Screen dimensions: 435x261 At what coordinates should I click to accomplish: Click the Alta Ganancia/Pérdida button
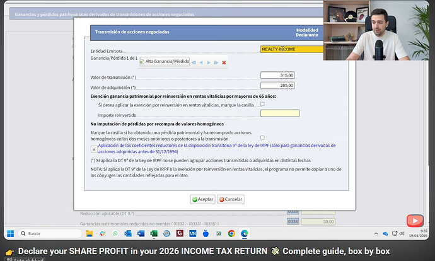[x=165, y=62]
